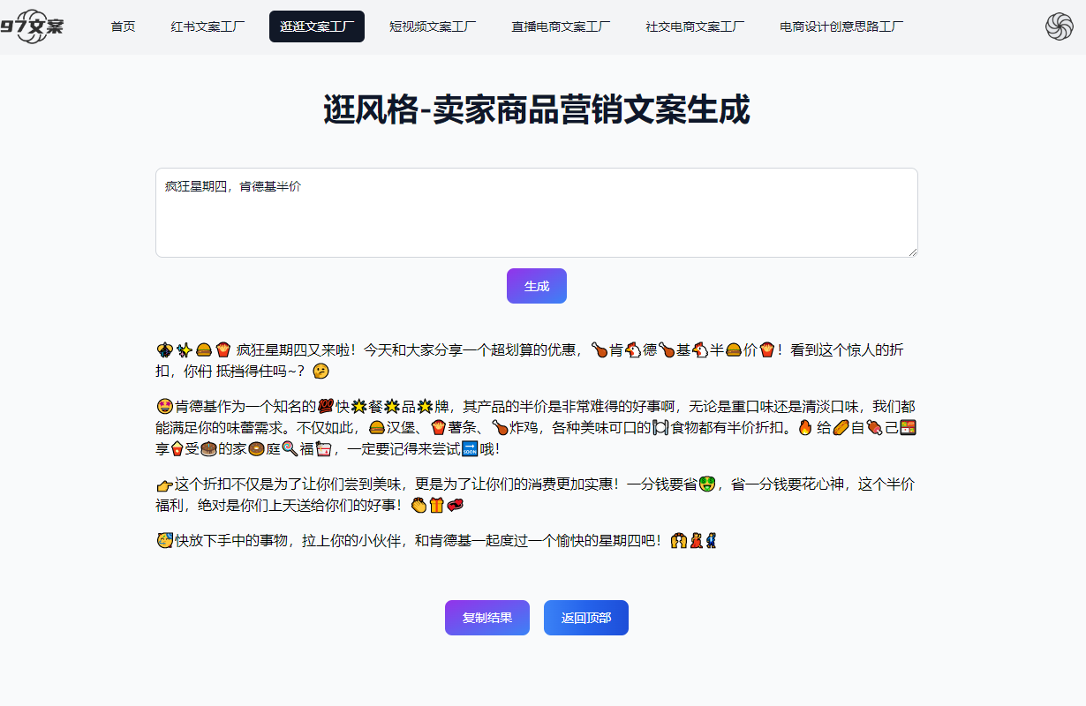This screenshot has width=1086, height=706.
Task: Click the page title 逛风格-卖家商品营销文案生成
Action: (536, 110)
